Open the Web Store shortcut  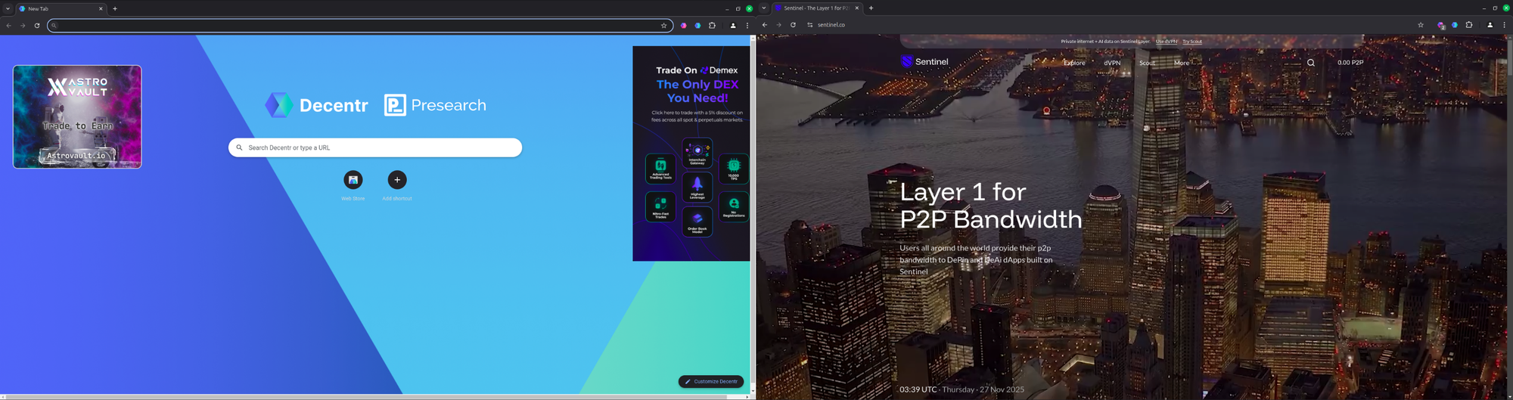pyautogui.click(x=353, y=180)
